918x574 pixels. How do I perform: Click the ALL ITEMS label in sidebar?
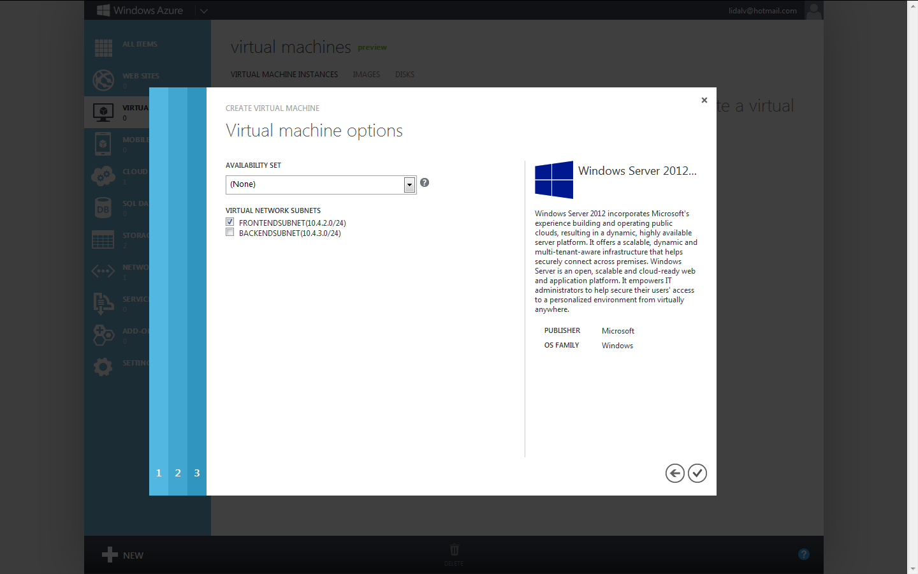(x=140, y=44)
